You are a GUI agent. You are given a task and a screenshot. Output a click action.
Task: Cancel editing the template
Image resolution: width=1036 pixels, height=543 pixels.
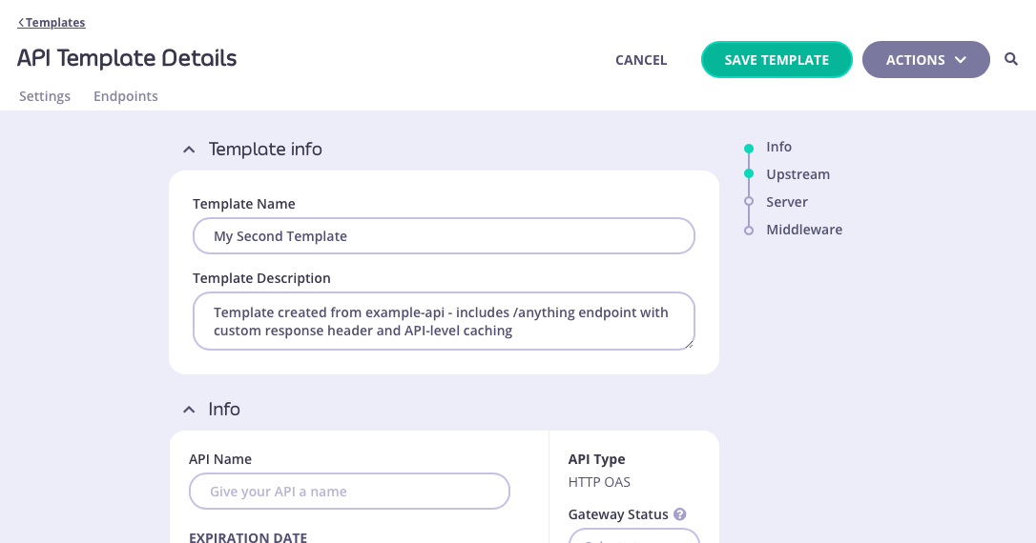click(641, 60)
